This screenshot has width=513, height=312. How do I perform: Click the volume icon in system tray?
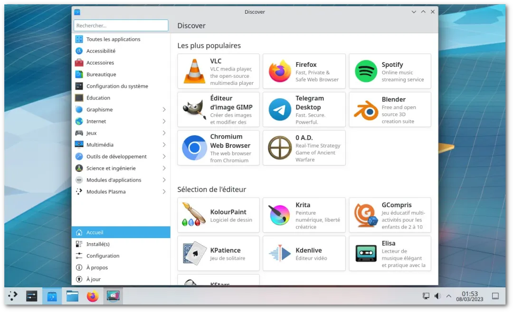click(437, 296)
